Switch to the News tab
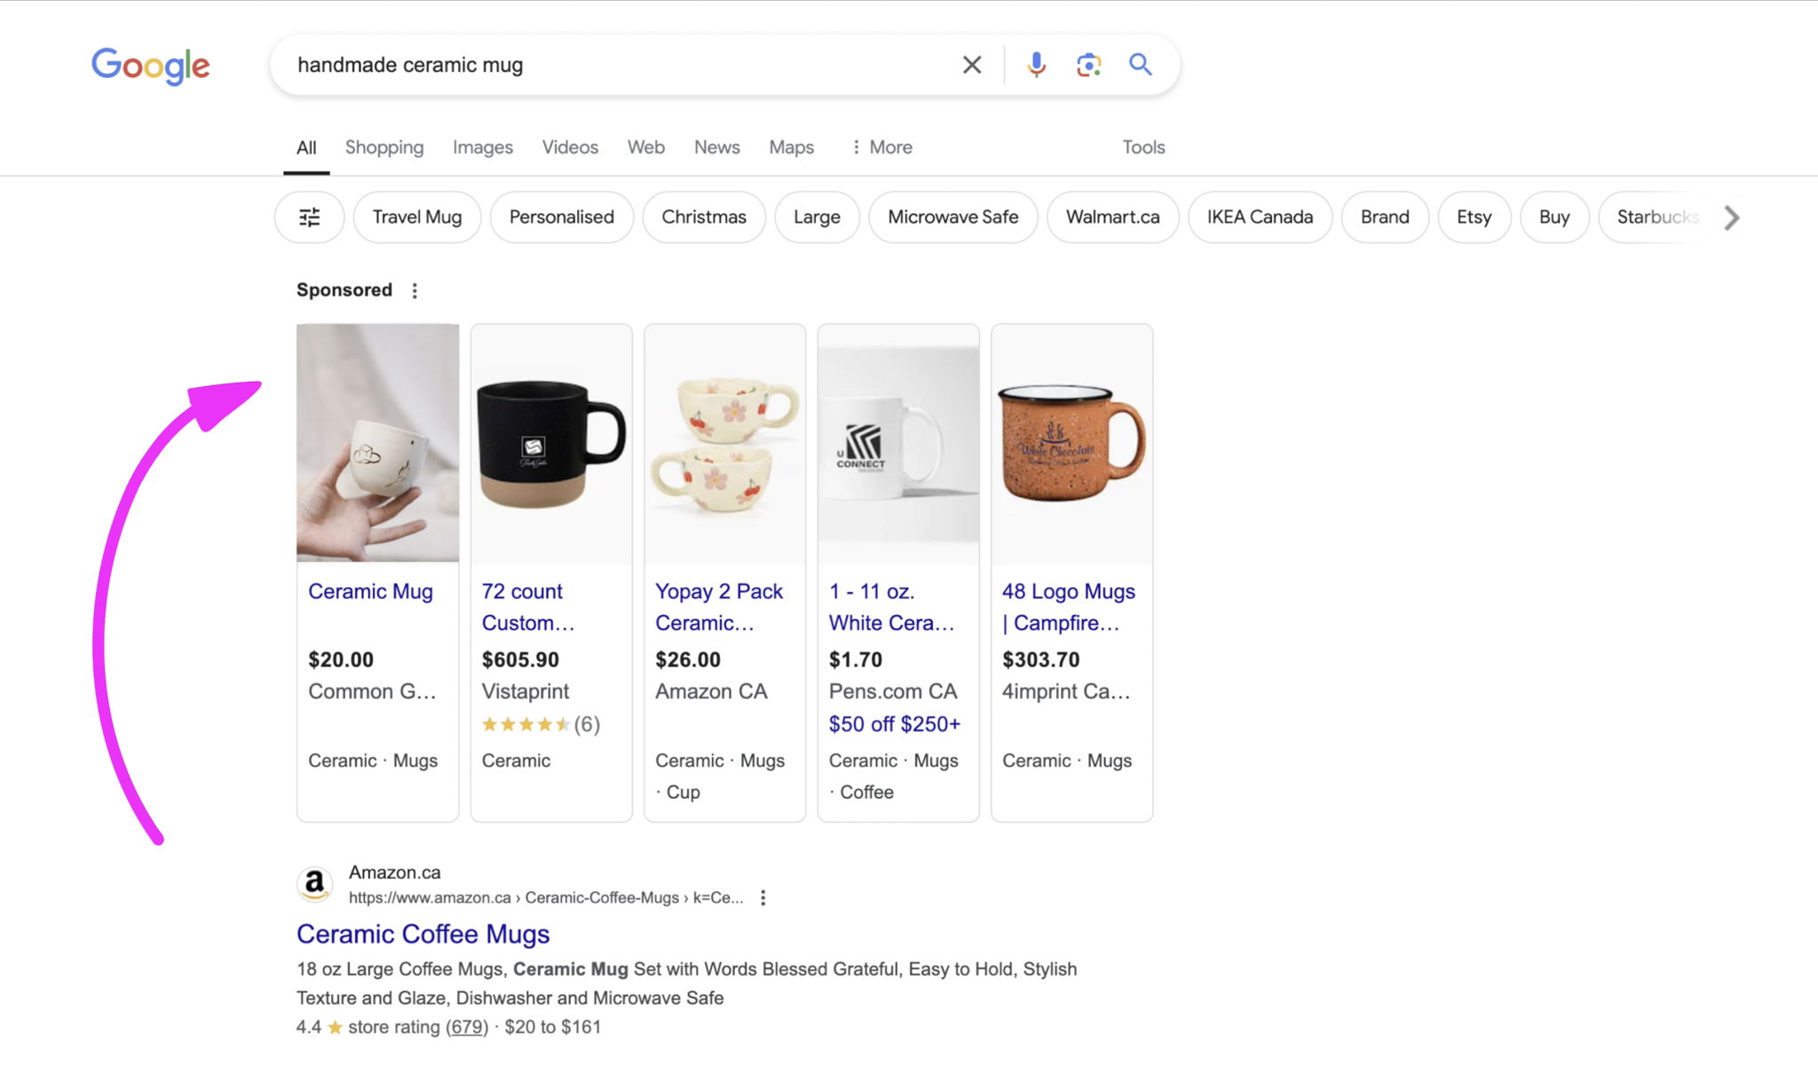This screenshot has height=1066, width=1818. tap(717, 147)
